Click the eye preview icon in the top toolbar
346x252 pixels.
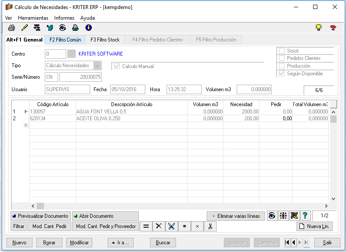coord(63,28)
